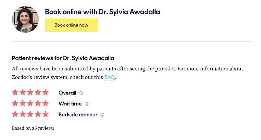Show the Bedside manner info tooltip icon
Screen dimensions: 261x140
102,115
